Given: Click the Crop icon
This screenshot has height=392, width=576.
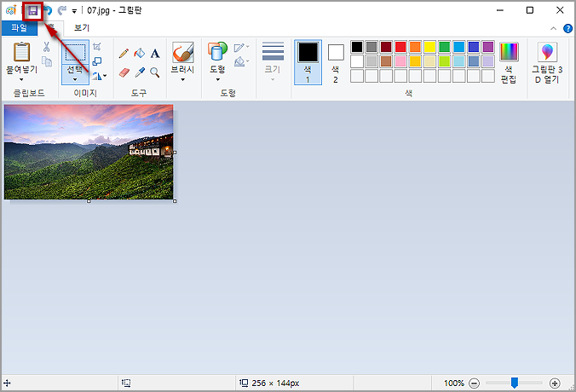Looking at the screenshot, I should coord(97,47).
